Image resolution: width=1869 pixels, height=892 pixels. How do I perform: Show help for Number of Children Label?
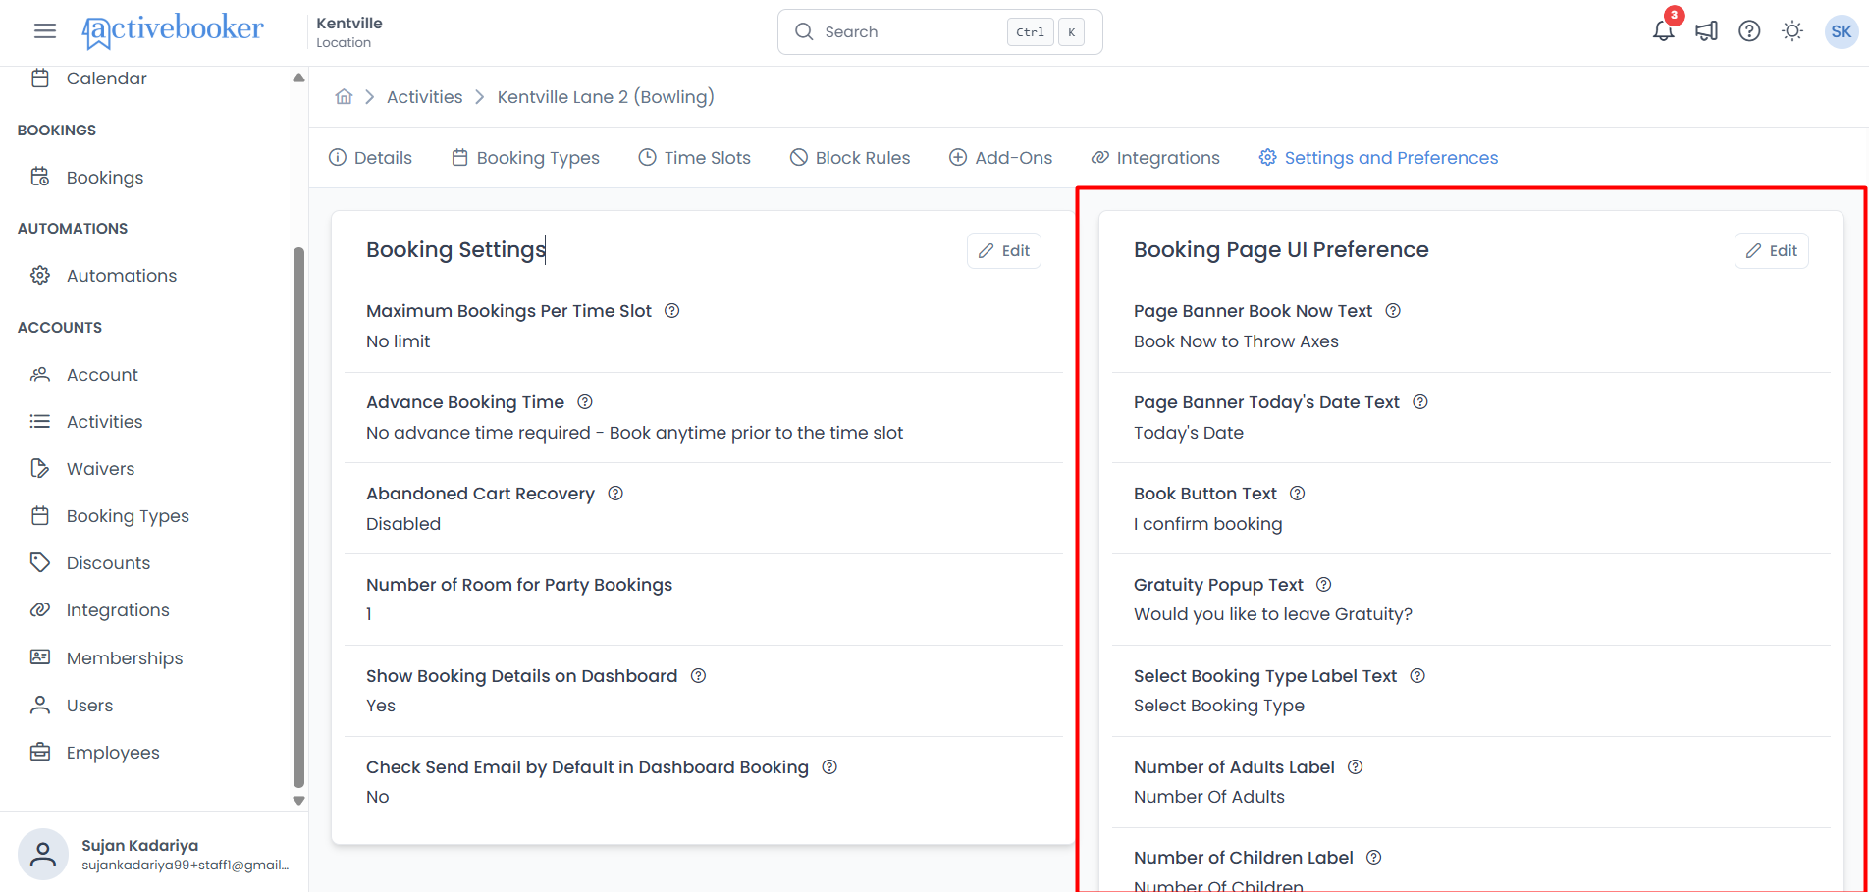(x=1374, y=858)
